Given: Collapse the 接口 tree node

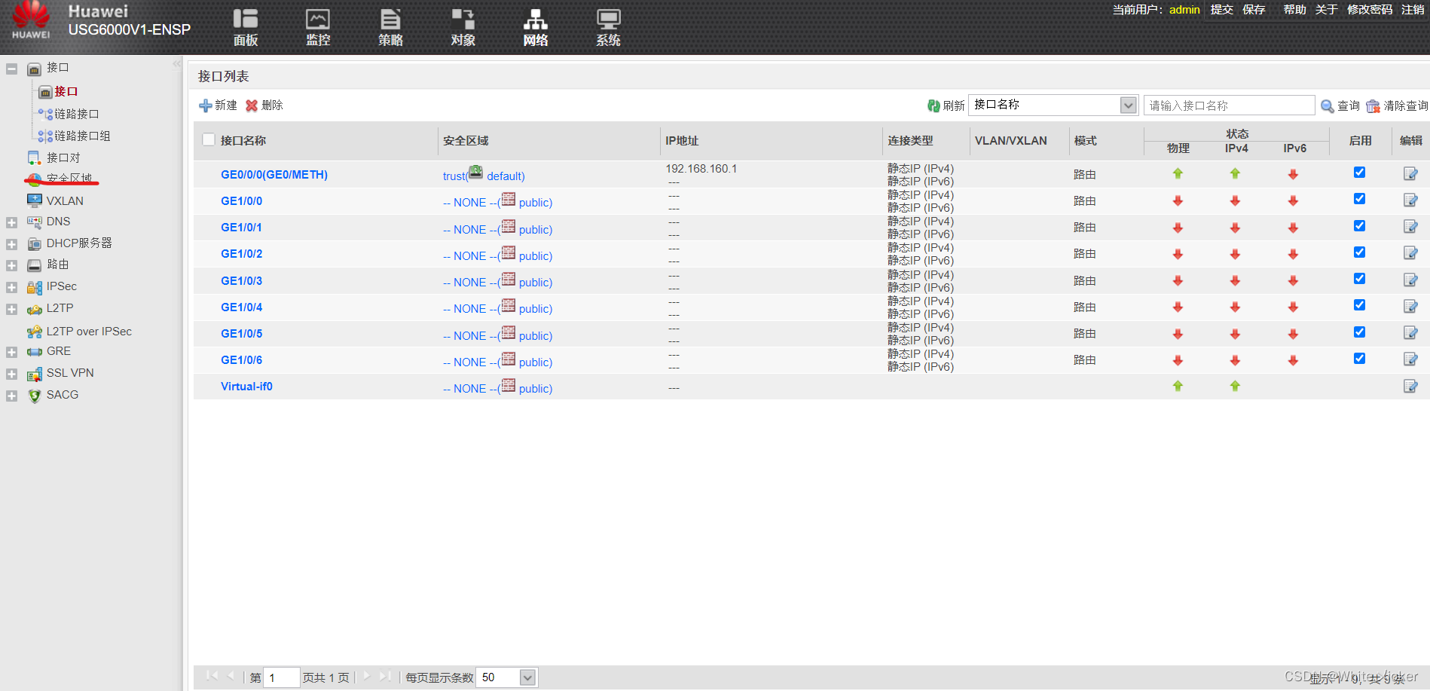Looking at the screenshot, I should (11, 69).
